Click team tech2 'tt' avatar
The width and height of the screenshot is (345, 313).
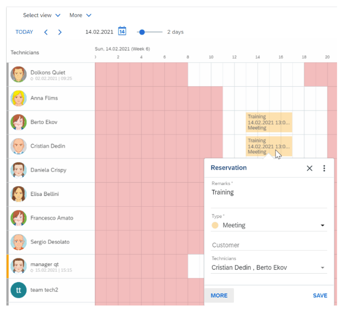click(19, 290)
